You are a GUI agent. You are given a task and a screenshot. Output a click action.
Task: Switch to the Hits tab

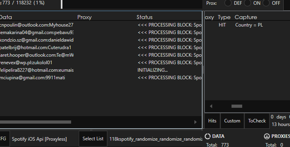pyautogui.click(x=212, y=121)
